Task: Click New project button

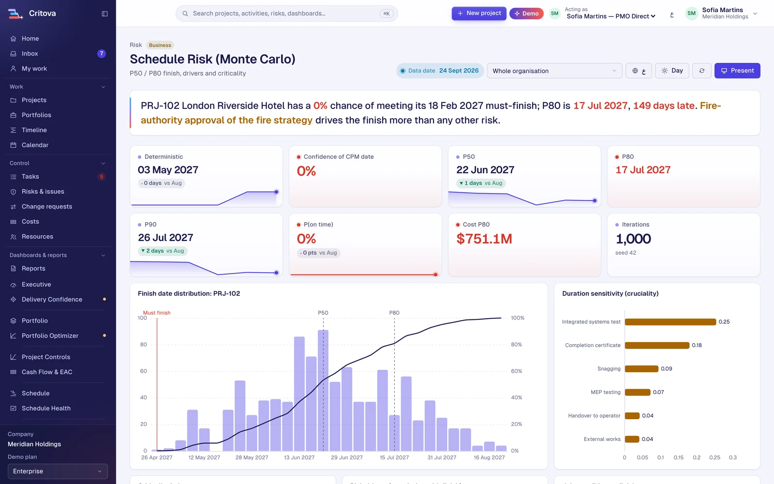Action: [479, 14]
